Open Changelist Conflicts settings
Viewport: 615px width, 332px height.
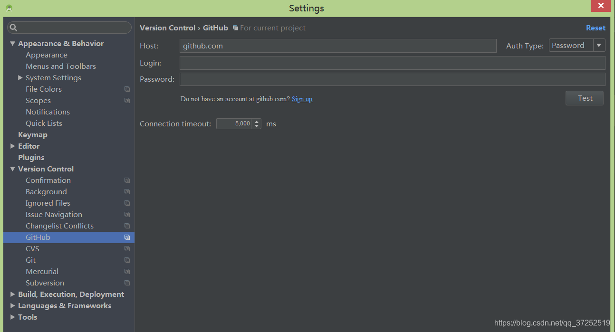point(59,226)
